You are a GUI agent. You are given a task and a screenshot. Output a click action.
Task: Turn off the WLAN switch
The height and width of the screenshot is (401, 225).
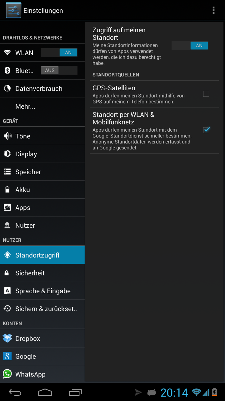[59, 53]
